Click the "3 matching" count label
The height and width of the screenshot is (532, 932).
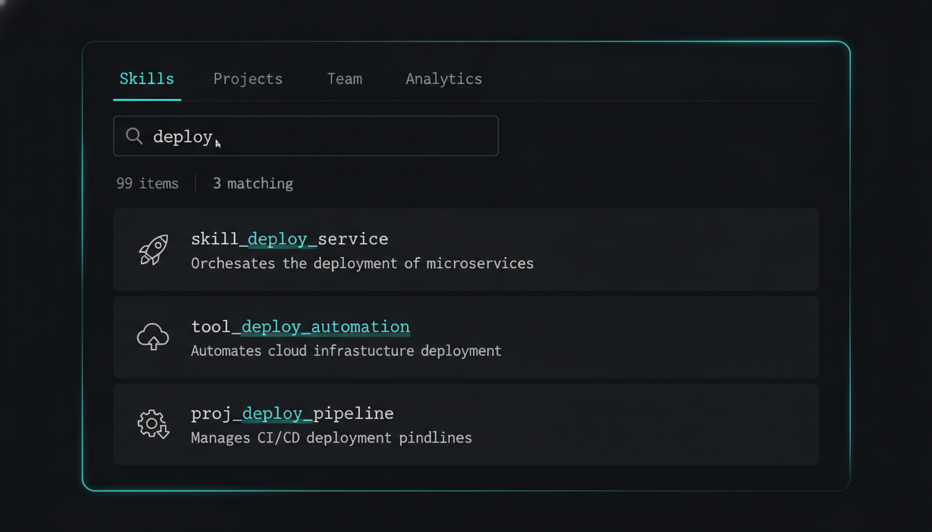point(252,184)
